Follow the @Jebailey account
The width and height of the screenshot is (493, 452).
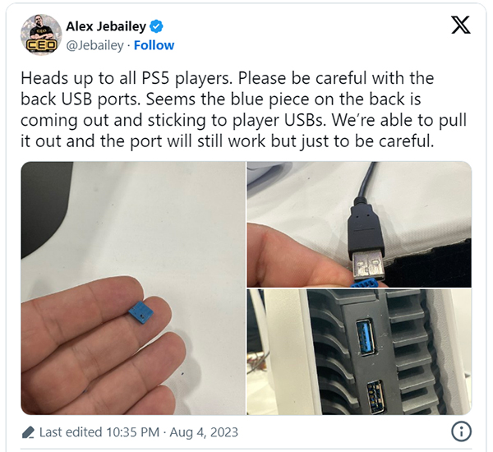[x=154, y=45]
